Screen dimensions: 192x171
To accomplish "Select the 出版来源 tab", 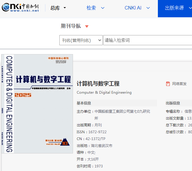I will [174, 8].
